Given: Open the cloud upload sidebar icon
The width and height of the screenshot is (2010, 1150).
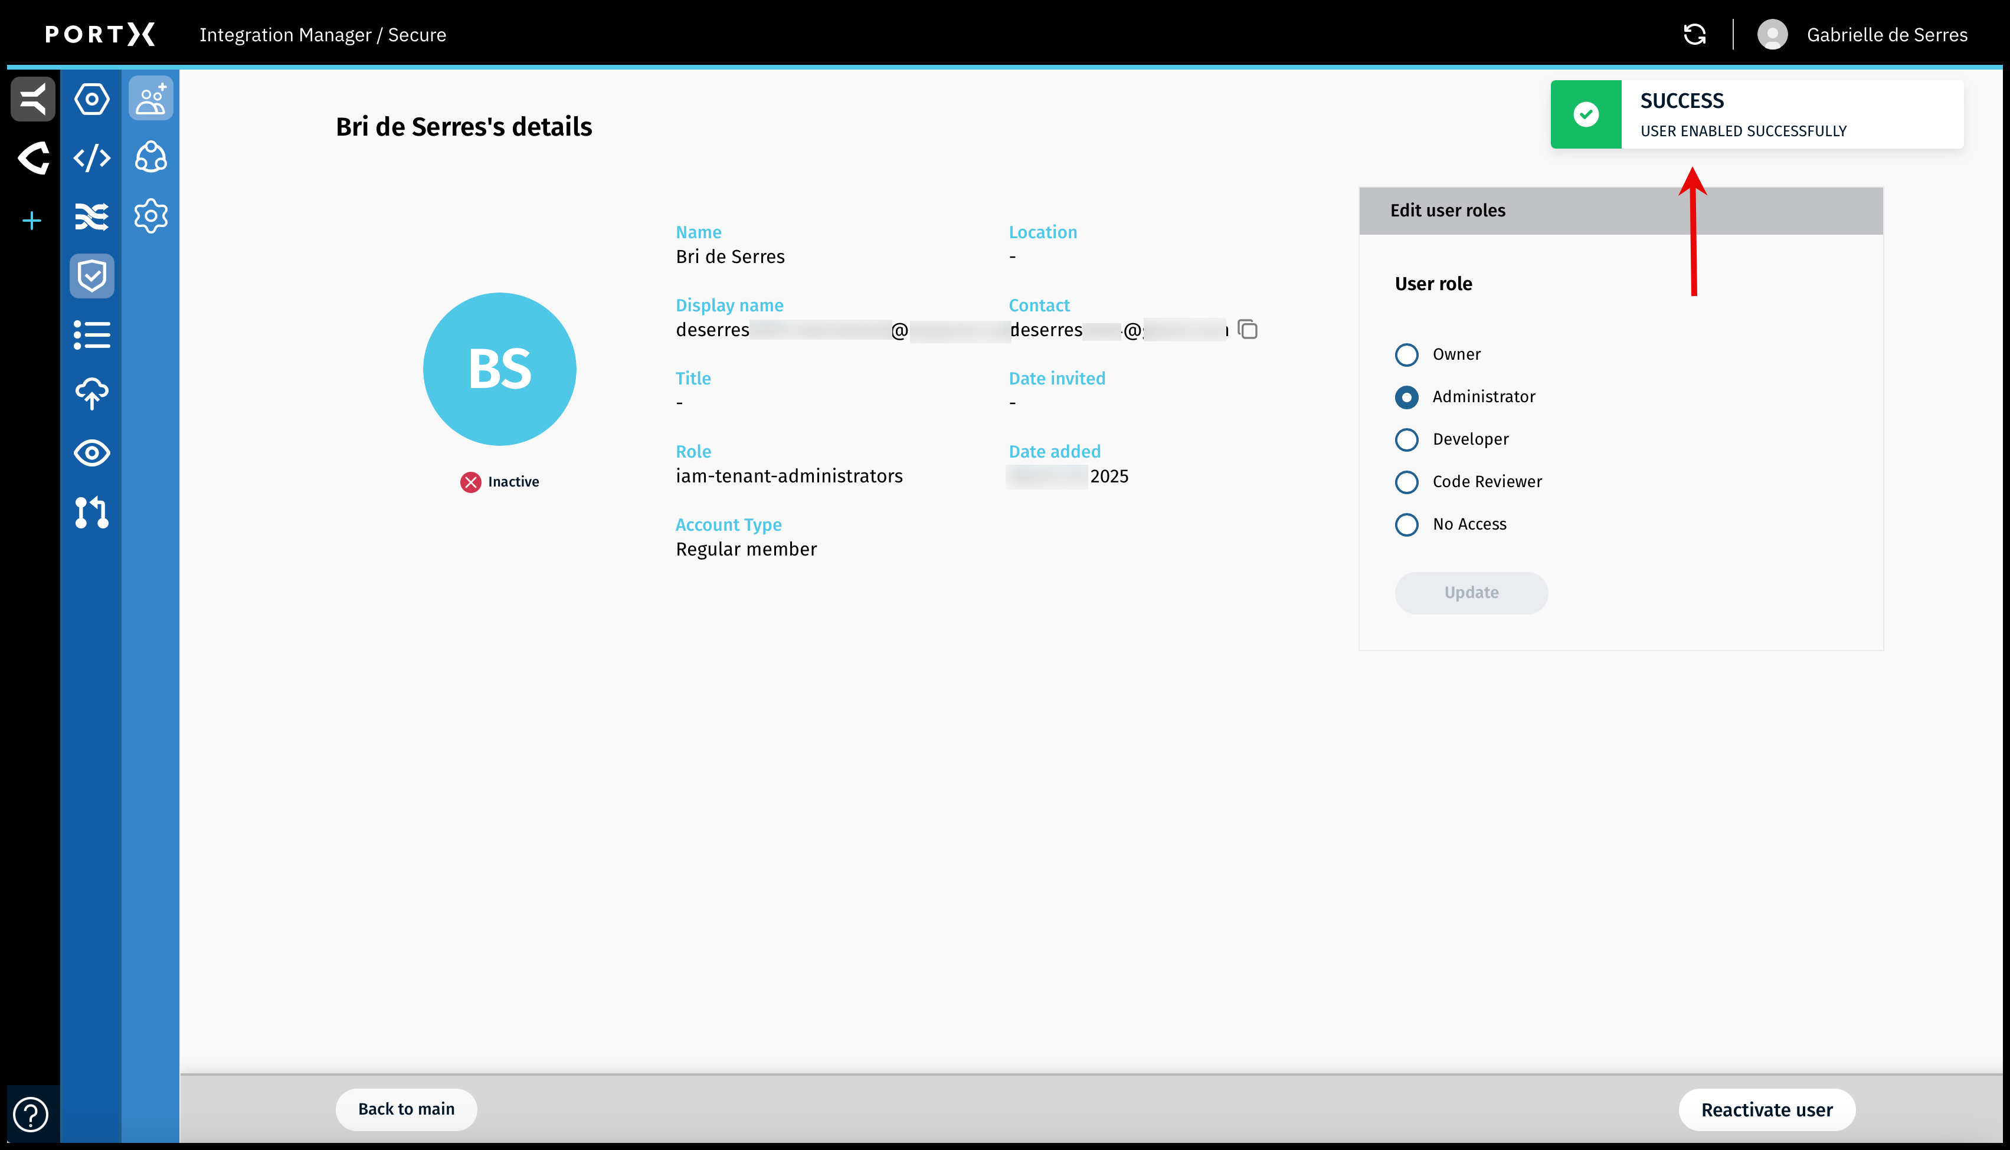Looking at the screenshot, I should click(x=91, y=393).
